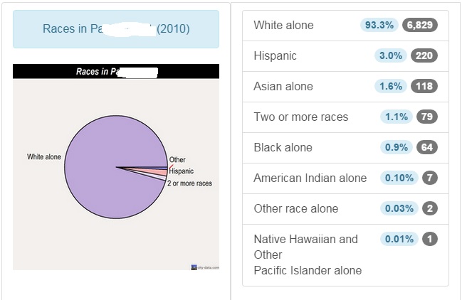Click the 0.10% percentage badge
Viewport: 467px width, 300px height.
coord(399,178)
